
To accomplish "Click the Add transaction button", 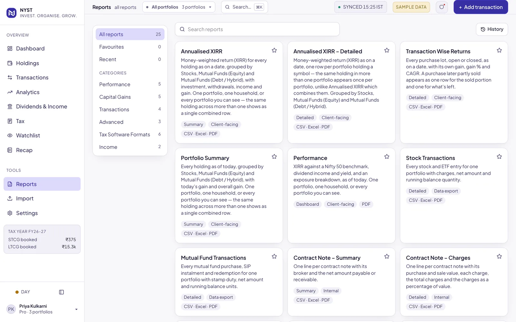I will click(x=481, y=7).
